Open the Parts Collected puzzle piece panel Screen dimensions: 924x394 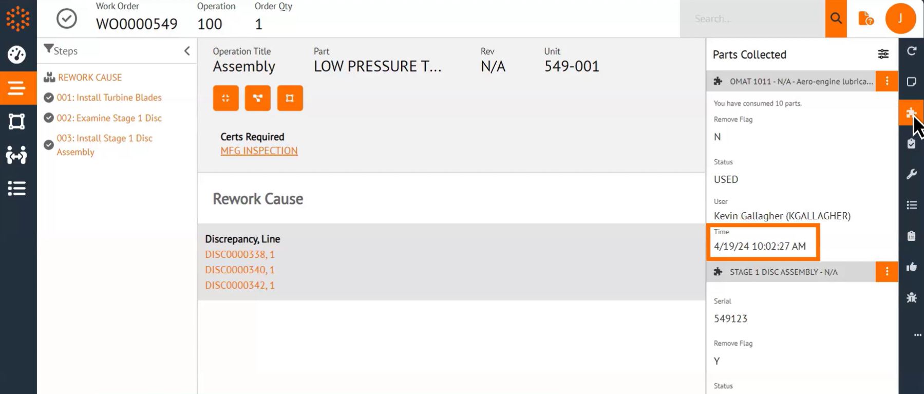click(x=911, y=112)
